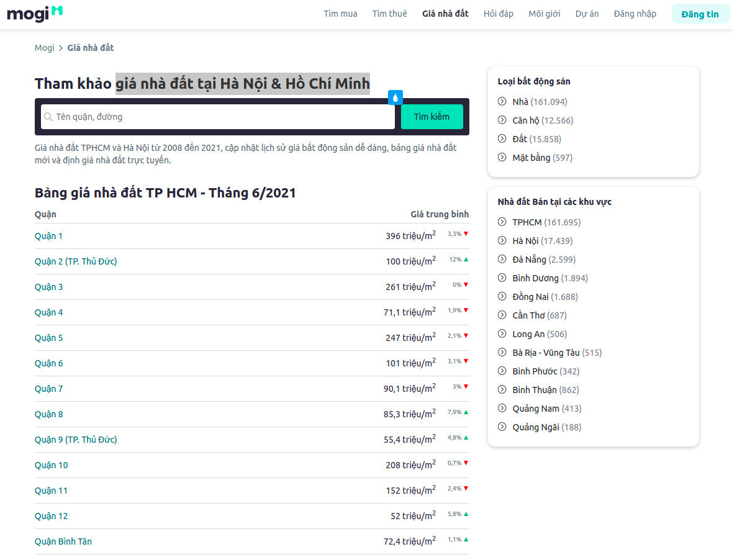Click the Tìm kiếm search button
Screen dimensions: 732x557
(432, 117)
